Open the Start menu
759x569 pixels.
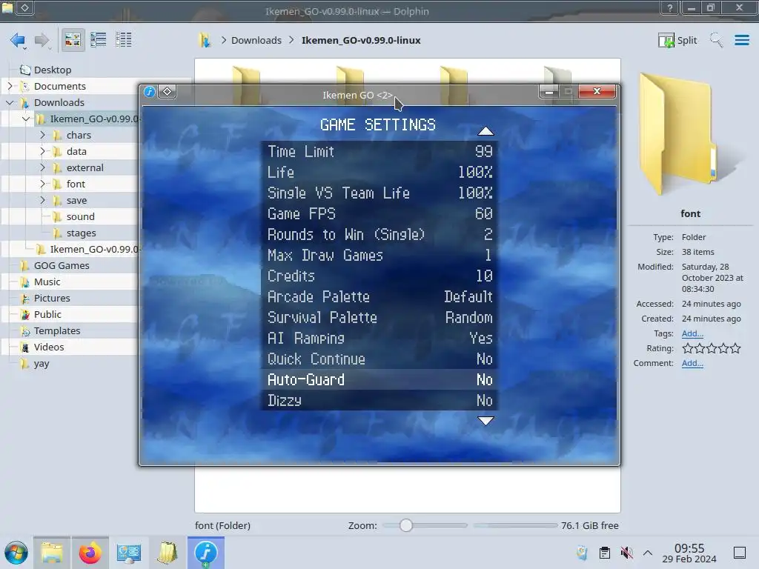coord(16,553)
